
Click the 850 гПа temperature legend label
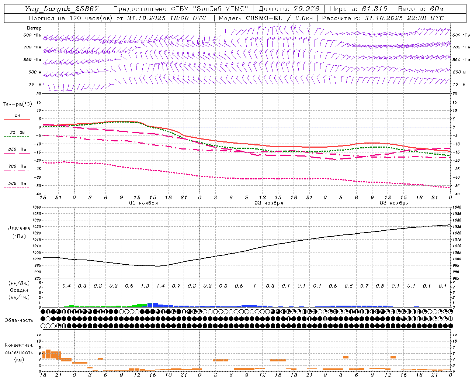pyautogui.click(x=17, y=150)
